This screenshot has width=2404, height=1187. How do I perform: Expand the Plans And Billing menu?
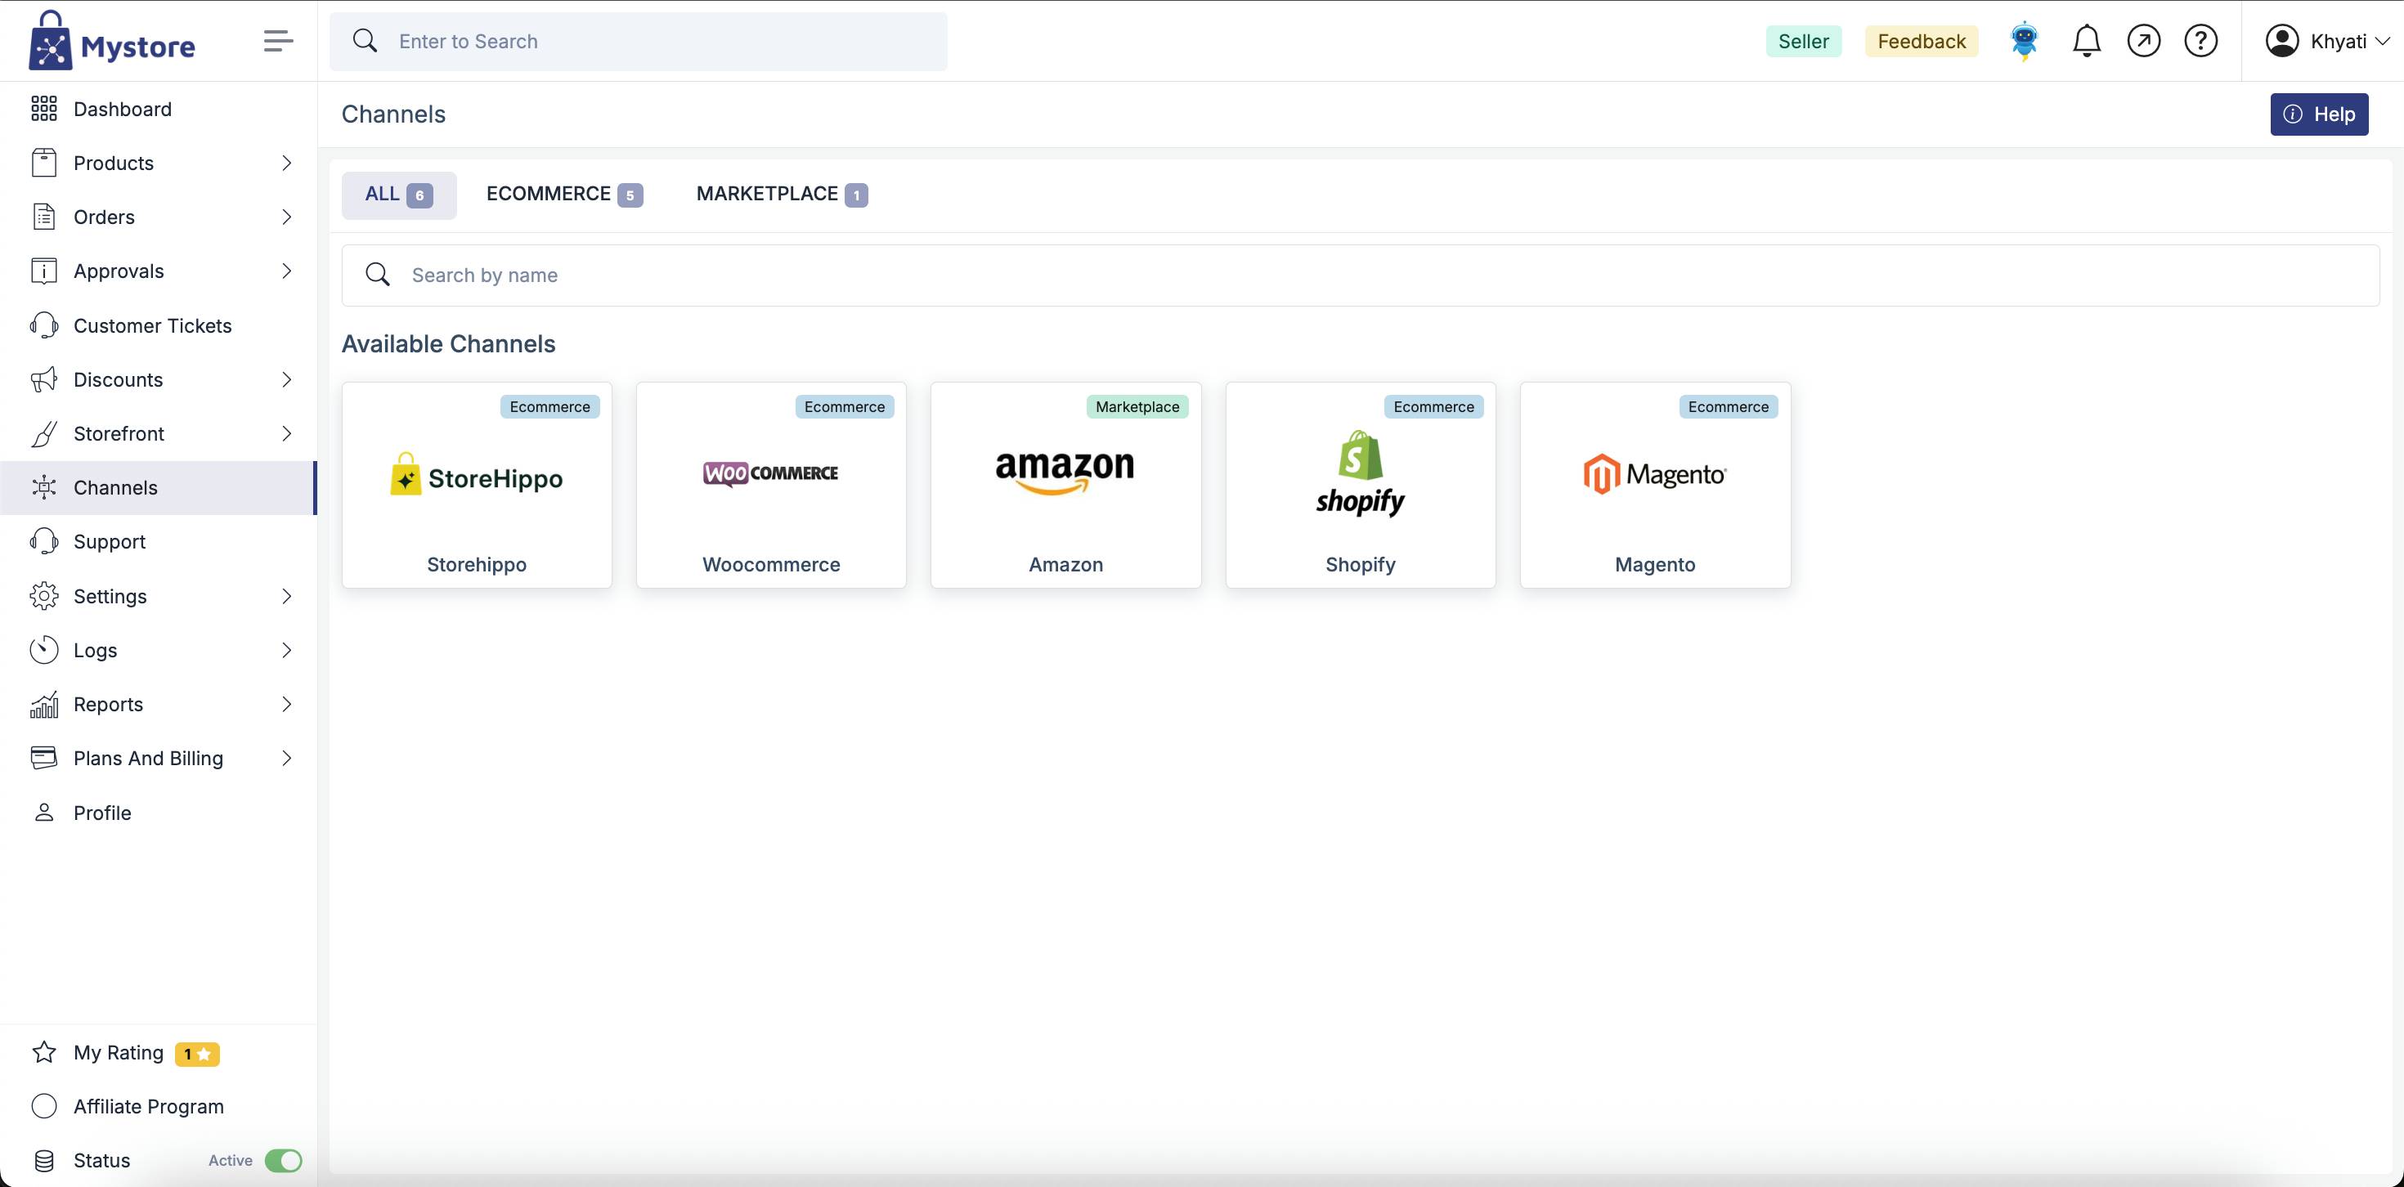pyautogui.click(x=285, y=758)
